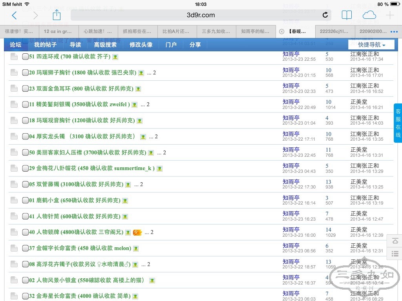Tick checkbox beside 厚实龙头镯 thread
The image size is (402, 301).
25,136
